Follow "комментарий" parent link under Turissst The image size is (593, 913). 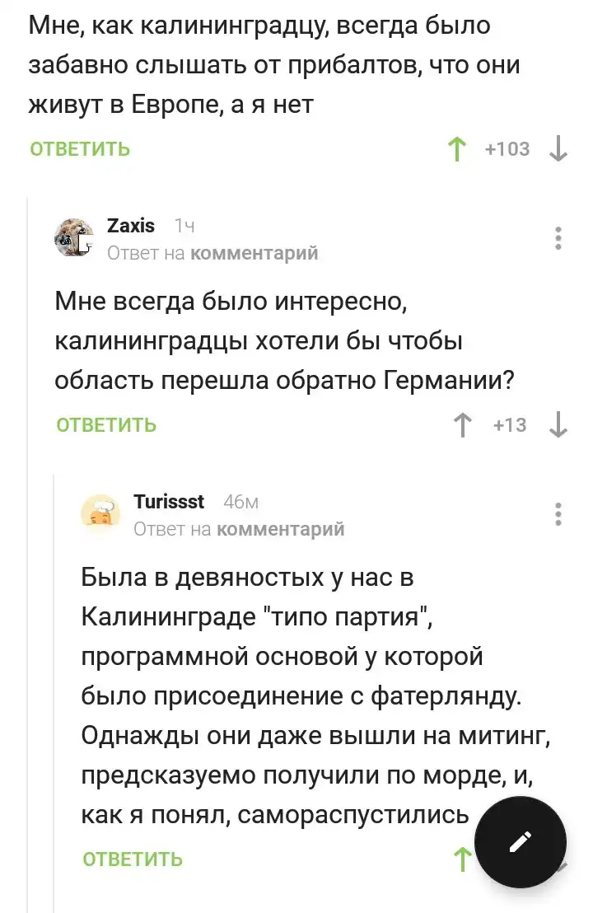pos(280,528)
